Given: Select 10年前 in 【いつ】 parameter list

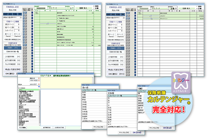Looking at the screenshot, I should coord(94,112).
